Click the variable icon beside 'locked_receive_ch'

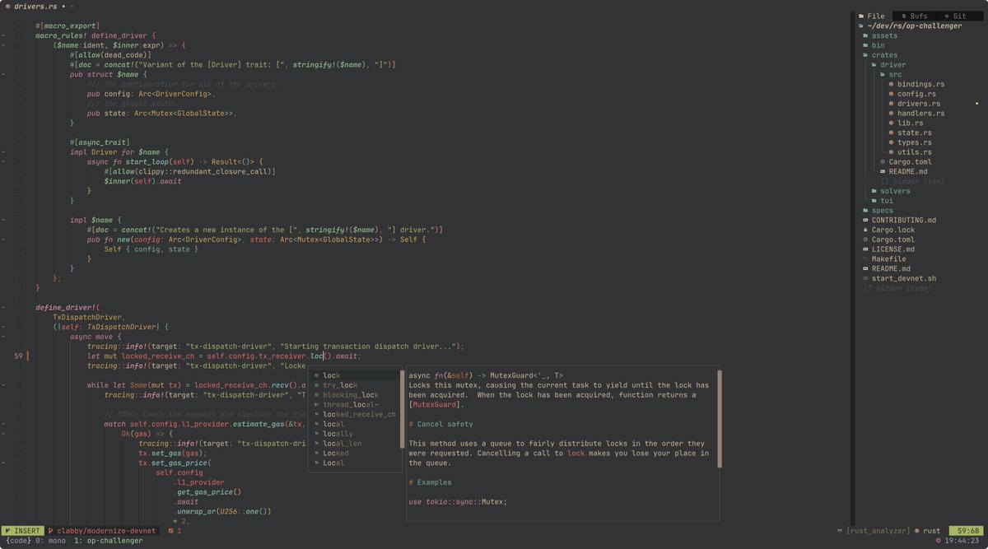(316, 415)
